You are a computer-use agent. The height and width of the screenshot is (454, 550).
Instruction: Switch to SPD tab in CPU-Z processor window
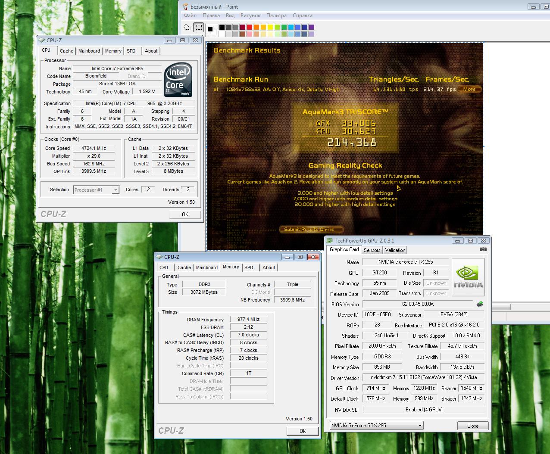pyautogui.click(x=131, y=51)
